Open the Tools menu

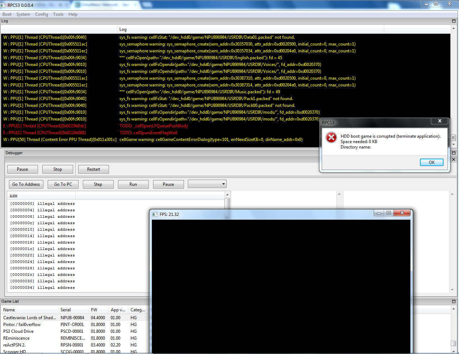pos(58,14)
